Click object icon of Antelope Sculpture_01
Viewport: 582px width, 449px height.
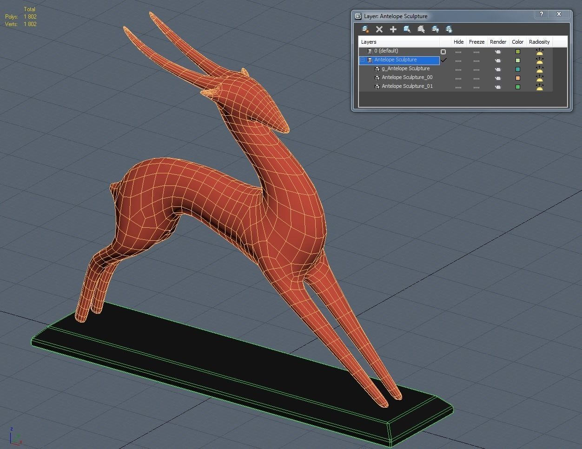(377, 86)
